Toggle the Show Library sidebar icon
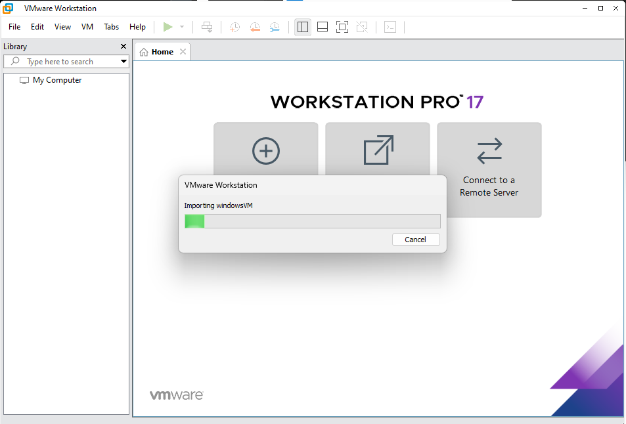The width and height of the screenshot is (626, 424). pyautogui.click(x=303, y=27)
